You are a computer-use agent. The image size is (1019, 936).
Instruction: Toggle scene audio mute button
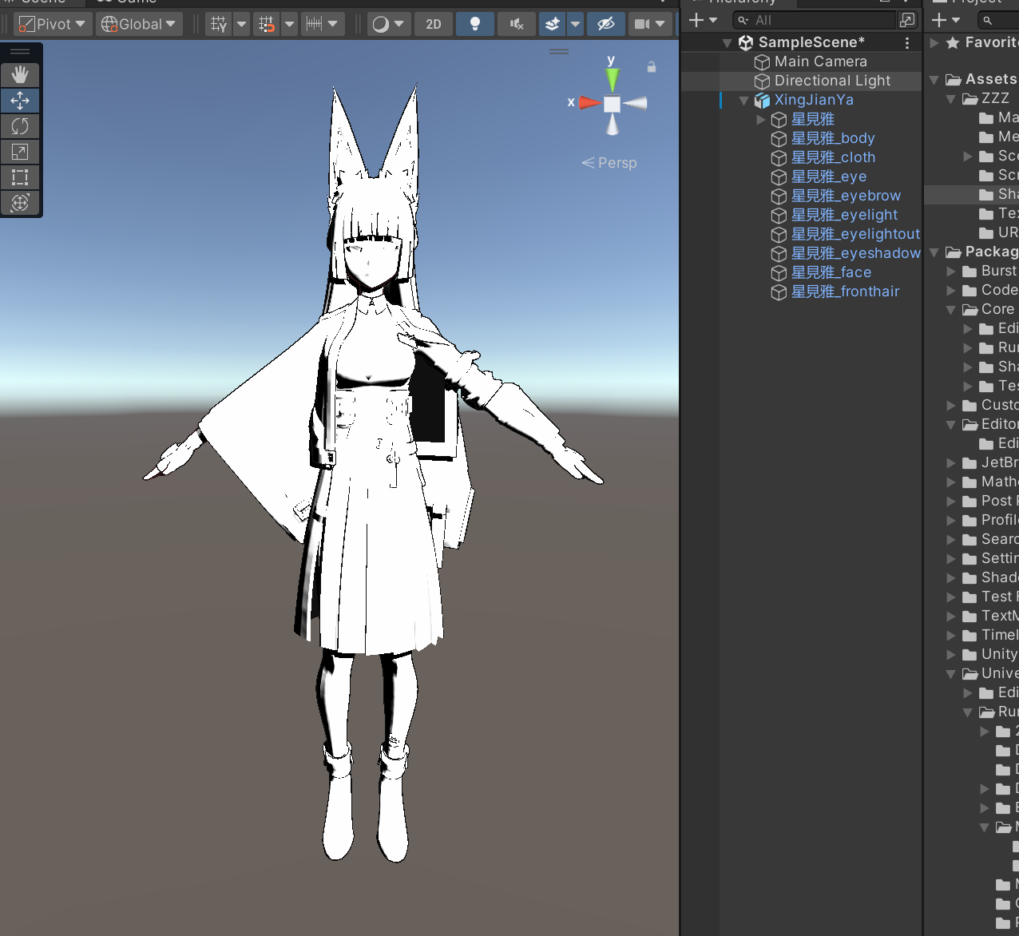click(517, 24)
